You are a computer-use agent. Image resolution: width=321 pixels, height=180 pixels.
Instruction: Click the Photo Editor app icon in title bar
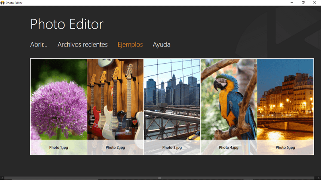[x=2, y=3]
